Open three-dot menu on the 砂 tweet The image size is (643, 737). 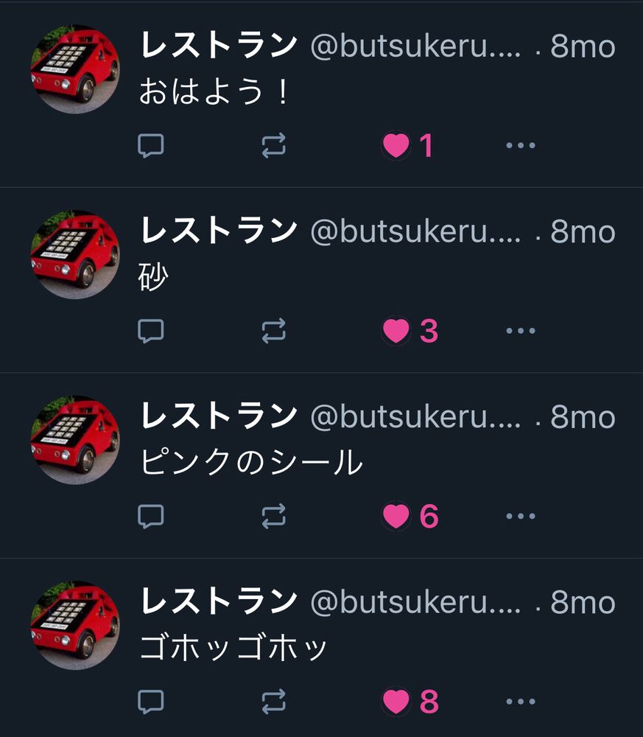(521, 331)
